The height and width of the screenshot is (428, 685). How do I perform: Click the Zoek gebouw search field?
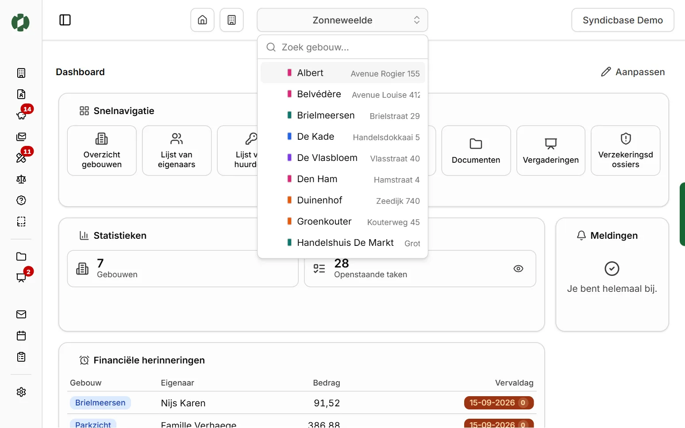[342, 47]
